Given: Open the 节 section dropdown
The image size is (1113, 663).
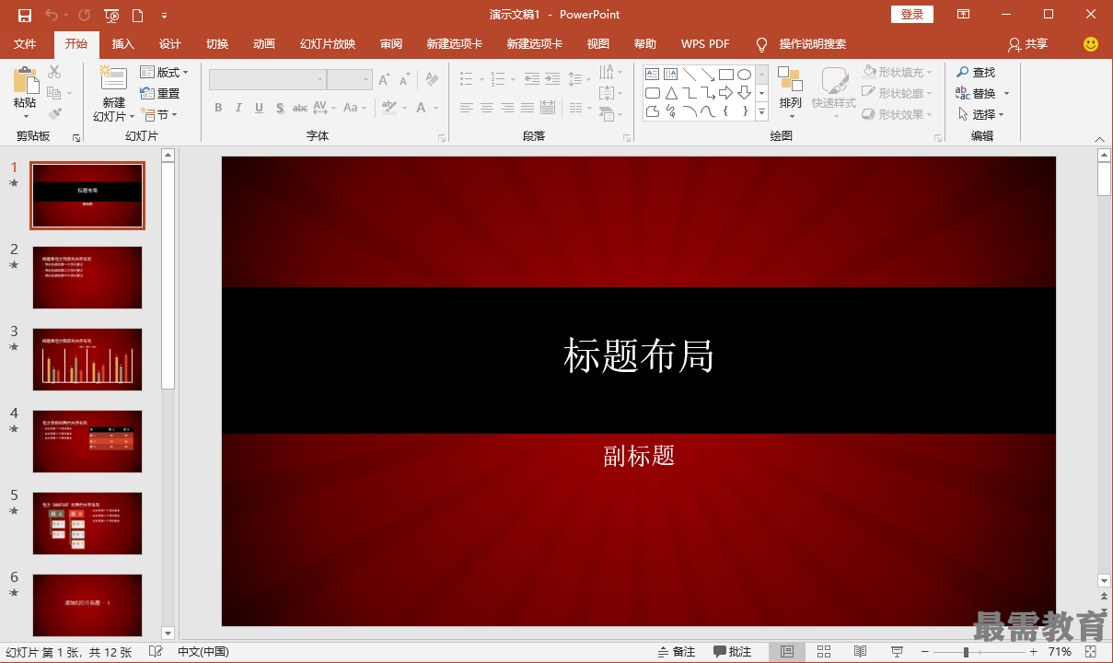Looking at the screenshot, I should coord(158,114).
